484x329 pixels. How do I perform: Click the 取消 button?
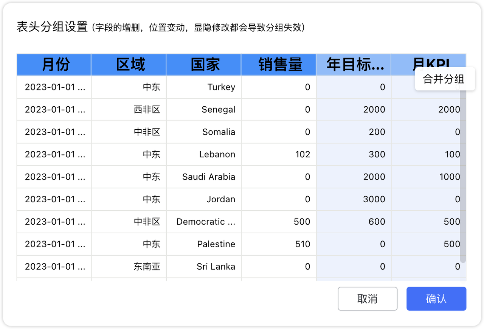click(368, 299)
